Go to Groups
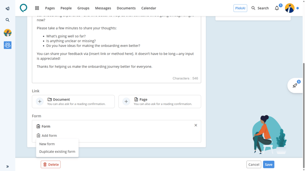This screenshot has height=171, width=305. tap(83, 8)
